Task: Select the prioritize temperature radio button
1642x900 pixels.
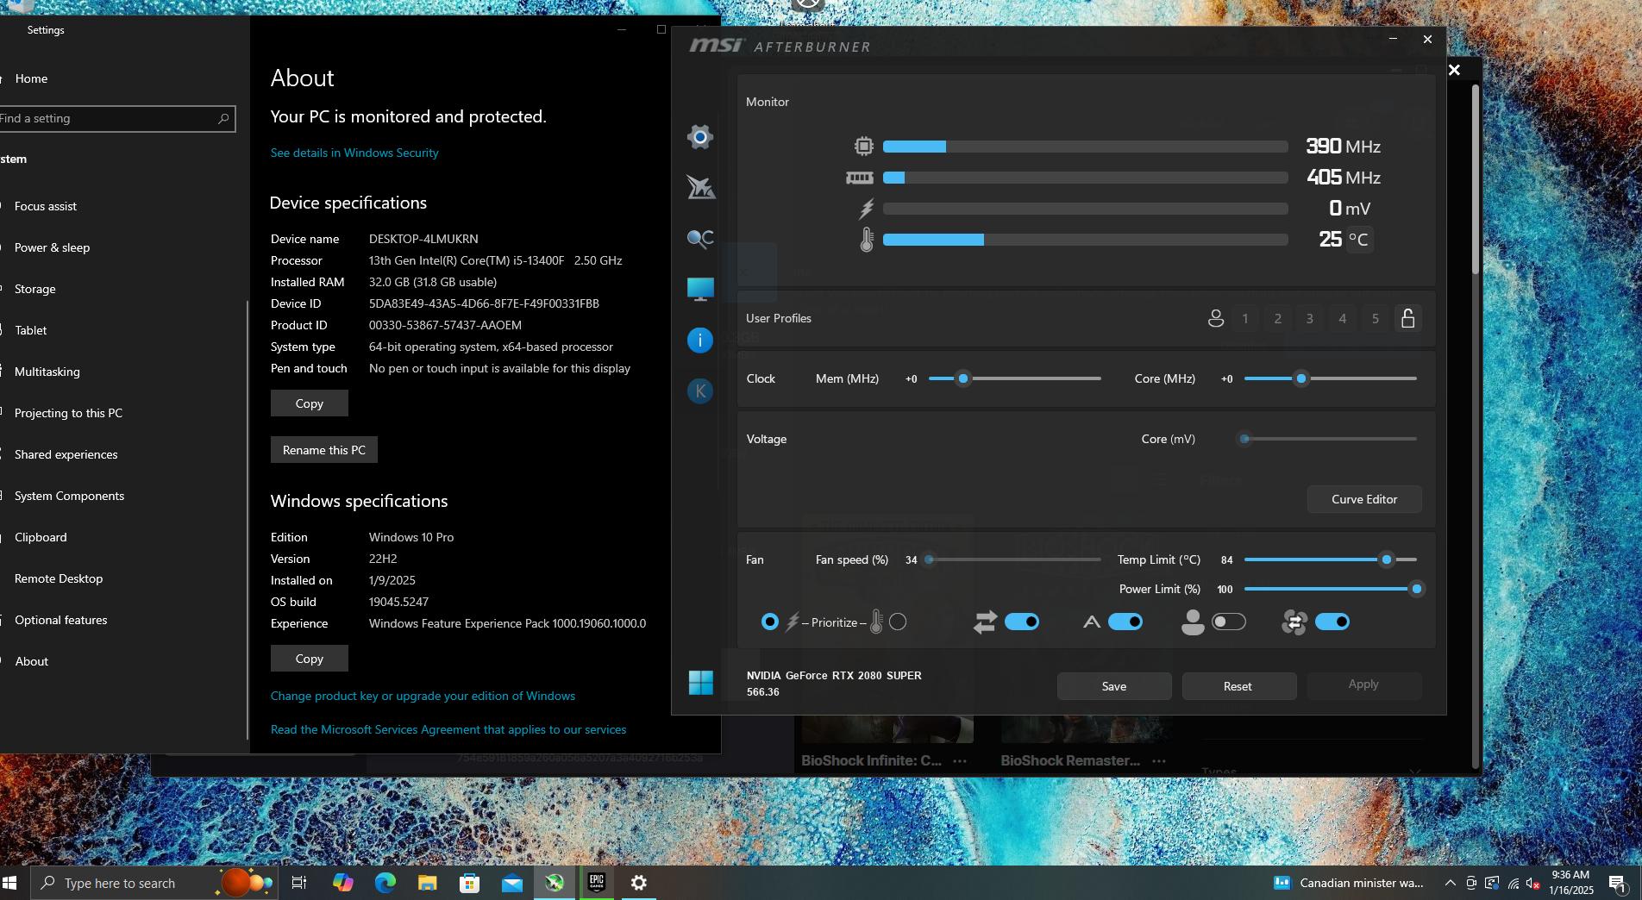Action: click(x=898, y=622)
